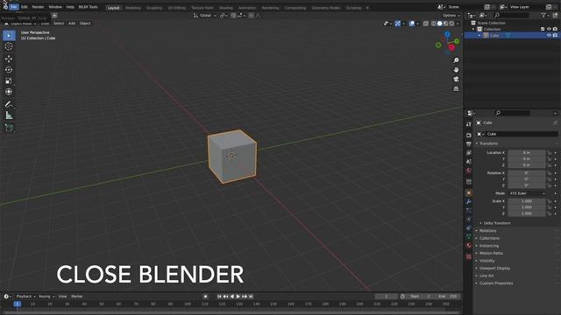
Task: Click the Blender logo icon
Action: 5,6
